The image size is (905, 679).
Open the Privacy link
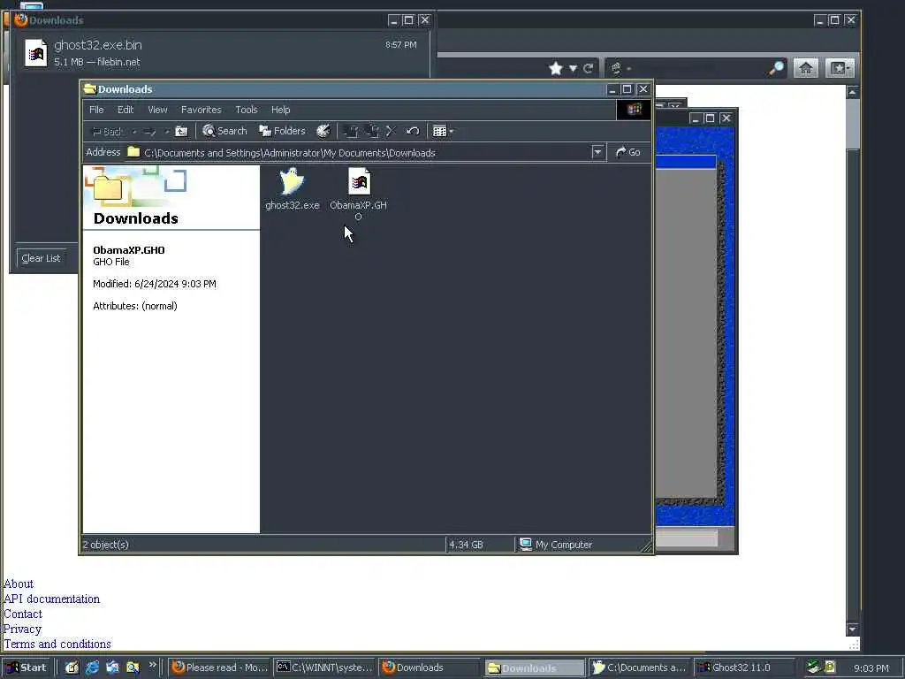click(22, 629)
